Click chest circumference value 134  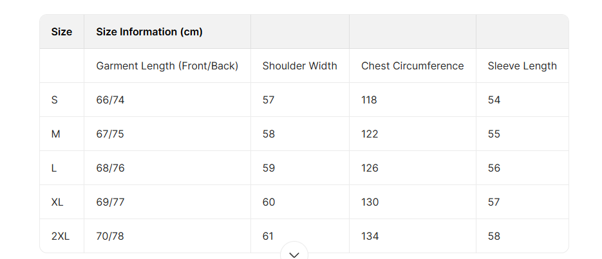click(x=370, y=236)
